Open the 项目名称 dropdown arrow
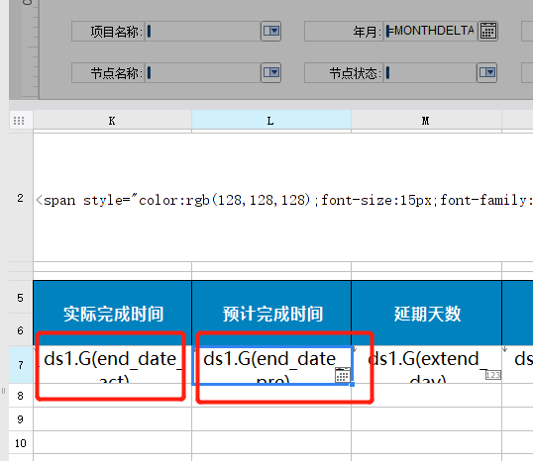The width and height of the screenshot is (533, 461). 270,32
